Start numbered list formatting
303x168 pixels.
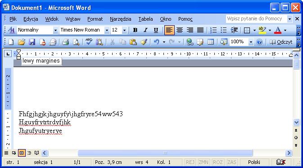pos(213,30)
